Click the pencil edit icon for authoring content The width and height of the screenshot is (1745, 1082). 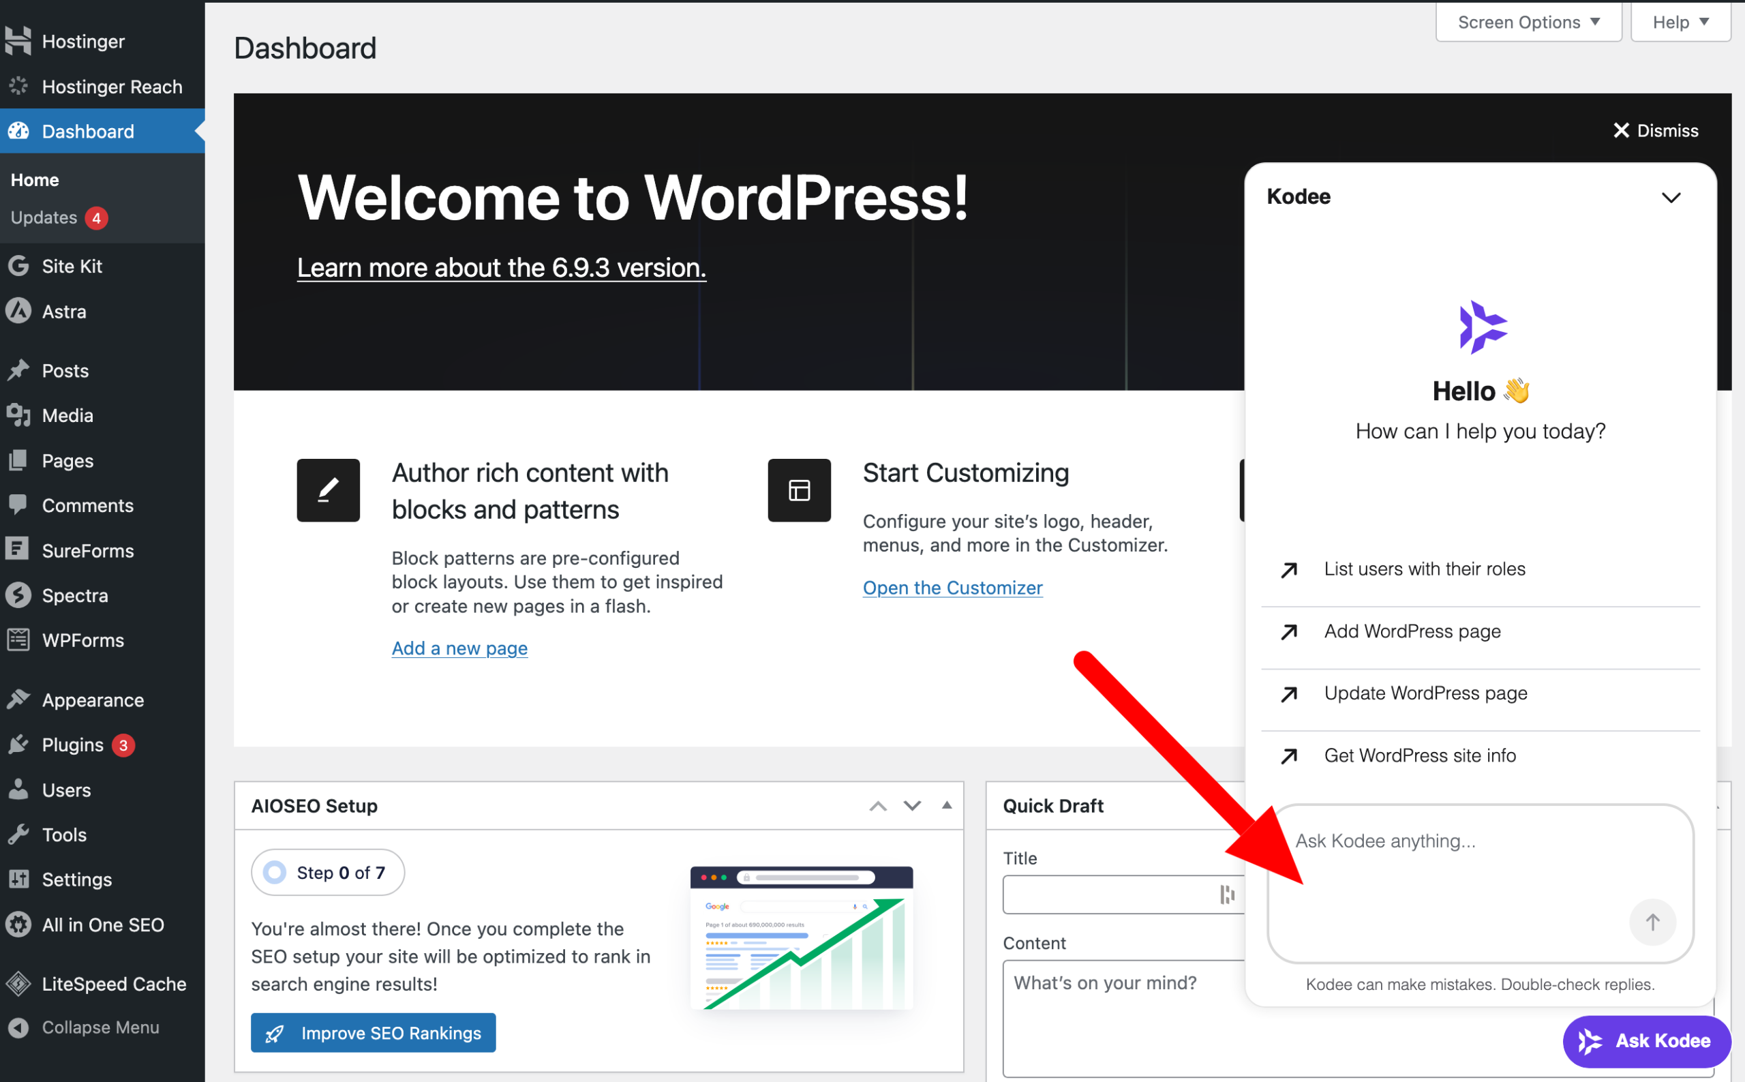[329, 490]
